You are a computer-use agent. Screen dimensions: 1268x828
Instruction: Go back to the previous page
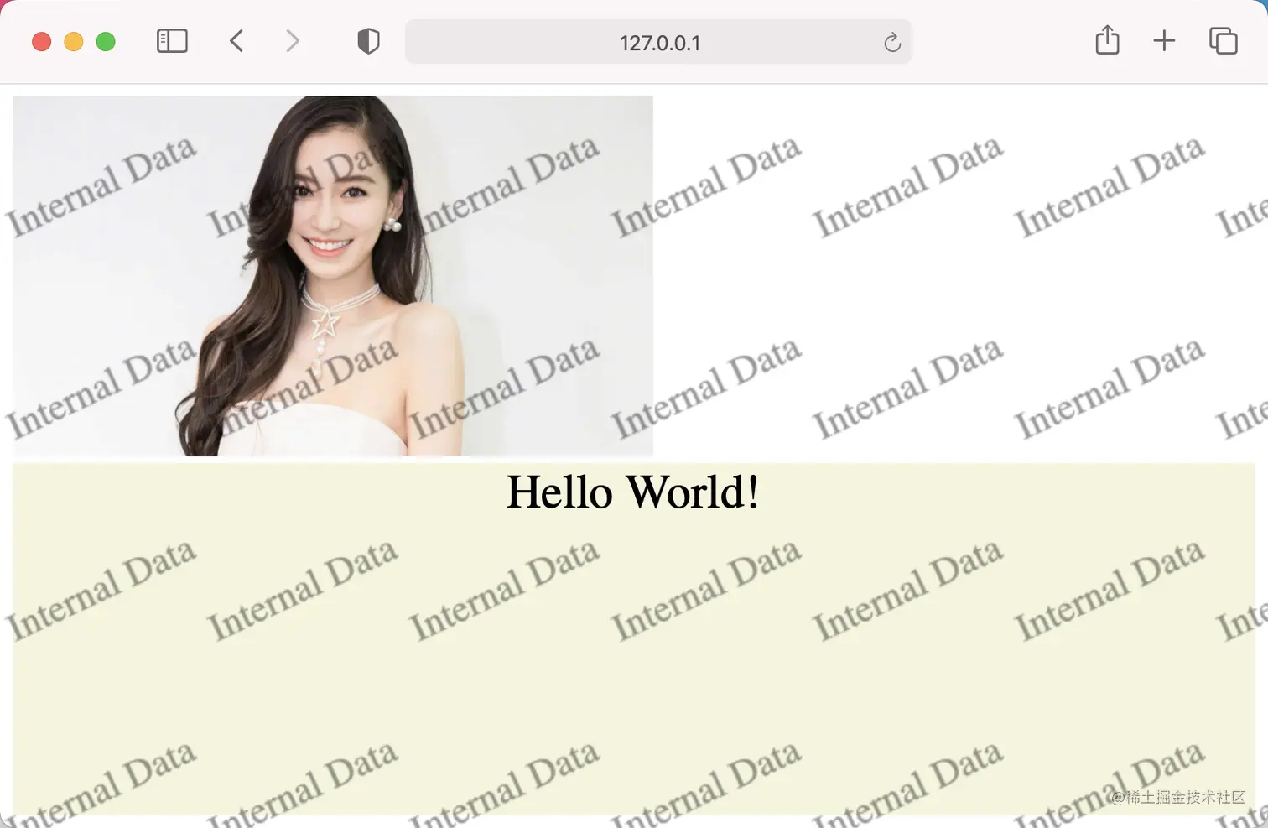(237, 41)
